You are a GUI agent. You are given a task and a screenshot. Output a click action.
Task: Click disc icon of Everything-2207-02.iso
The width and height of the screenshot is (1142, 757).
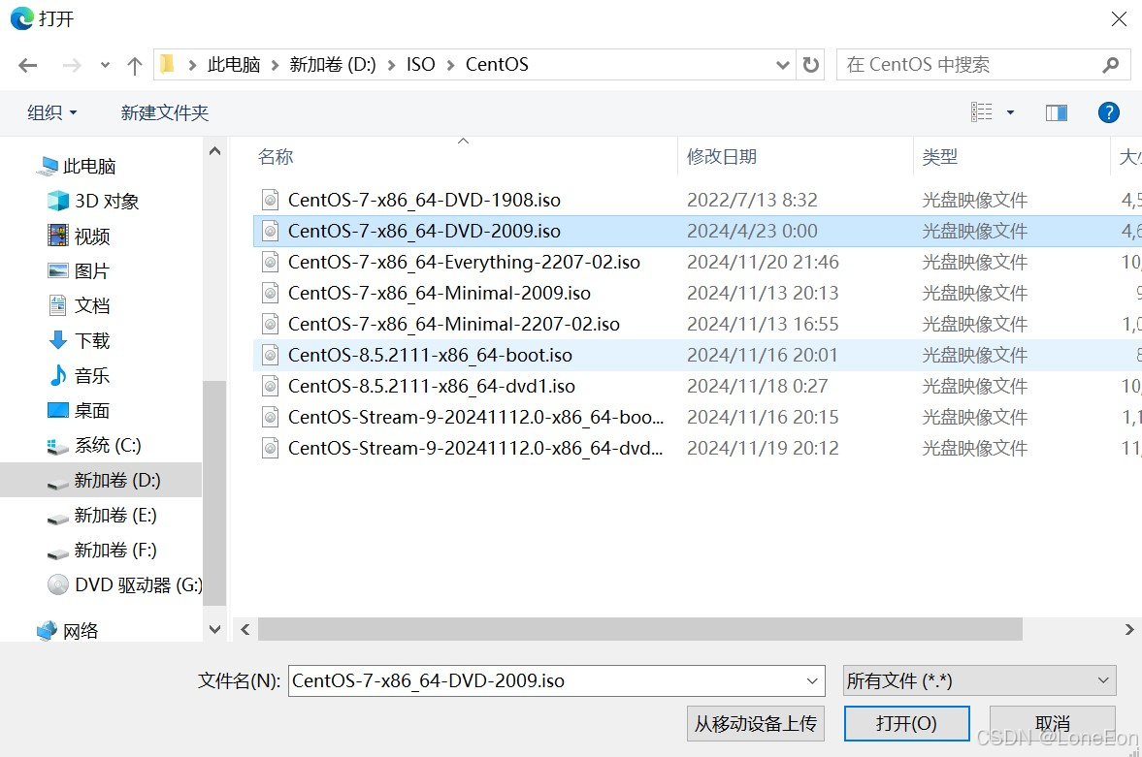(270, 262)
